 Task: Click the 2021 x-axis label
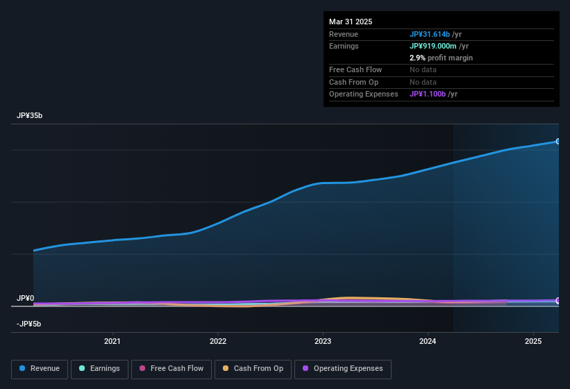point(112,341)
